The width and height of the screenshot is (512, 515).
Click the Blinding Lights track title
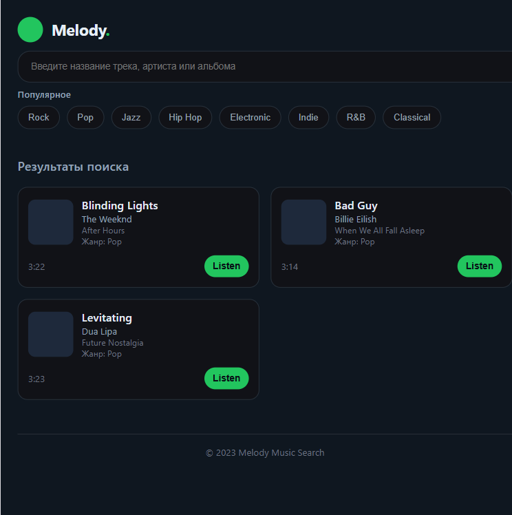pos(120,206)
